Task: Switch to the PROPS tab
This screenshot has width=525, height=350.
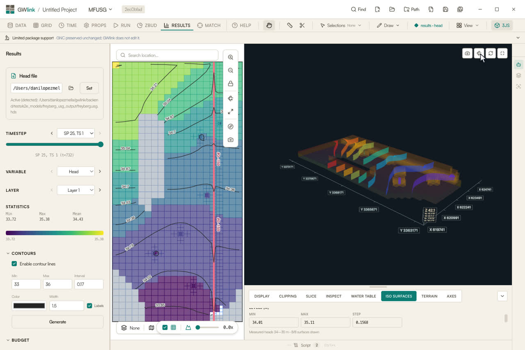Action: (95, 25)
